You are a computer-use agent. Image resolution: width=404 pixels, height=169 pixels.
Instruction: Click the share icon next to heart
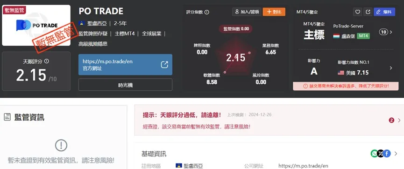[368, 12]
